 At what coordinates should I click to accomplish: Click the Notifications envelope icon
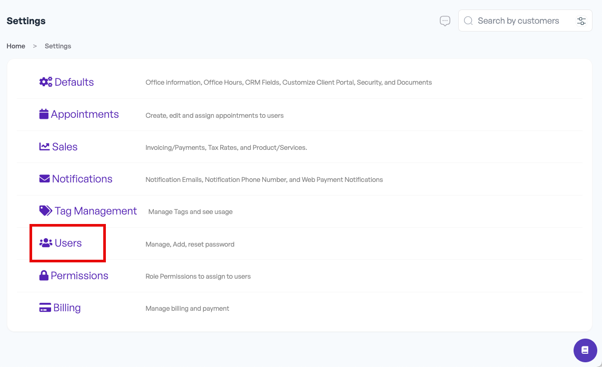point(44,179)
